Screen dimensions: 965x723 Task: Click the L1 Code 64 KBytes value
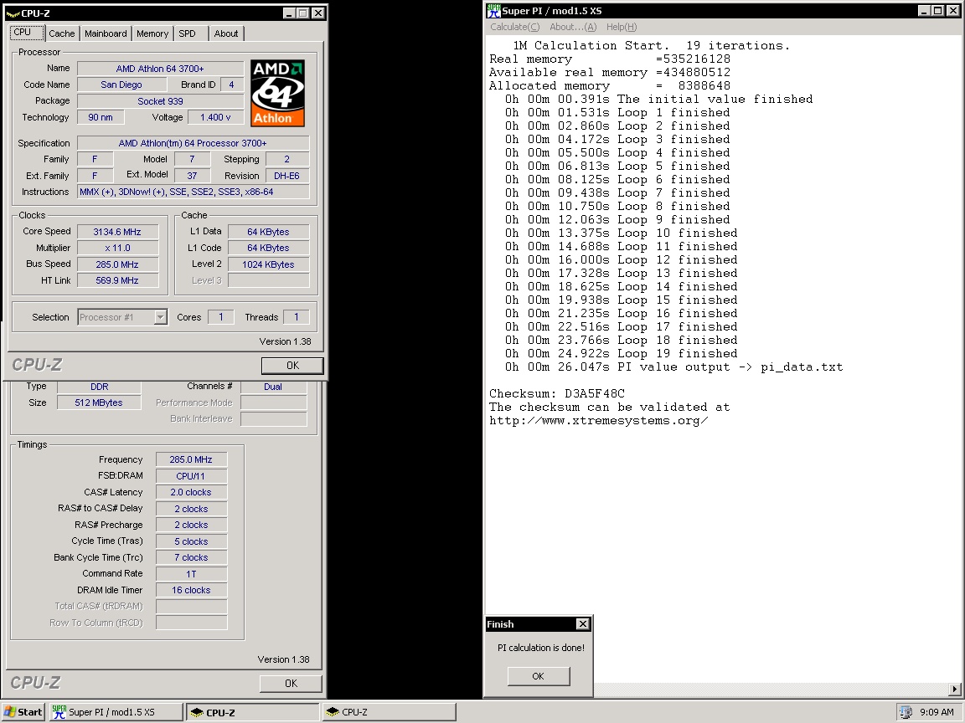268,248
